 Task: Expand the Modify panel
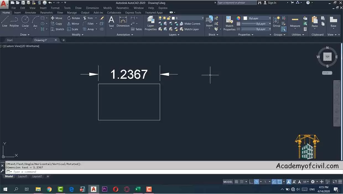pyautogui.click(x=77, y=35)
